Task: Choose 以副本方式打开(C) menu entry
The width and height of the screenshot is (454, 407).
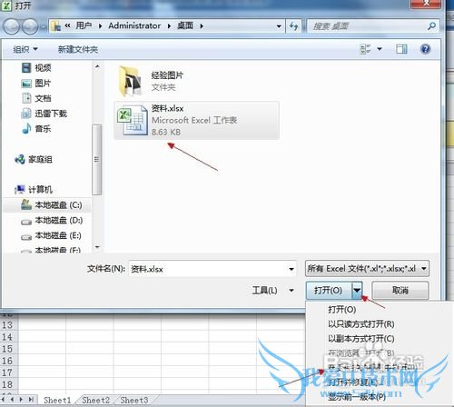Action: (x=361, y=339)
